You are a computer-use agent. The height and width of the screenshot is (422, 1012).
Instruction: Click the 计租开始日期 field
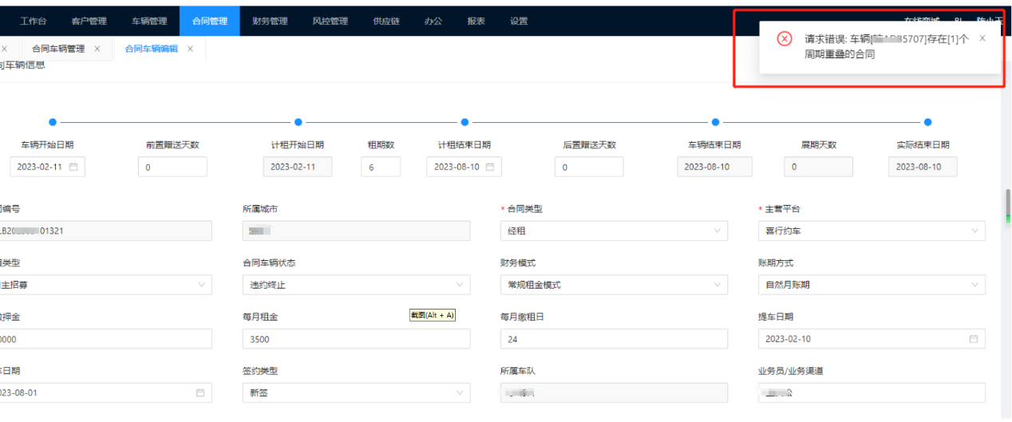tap(298, 167)
